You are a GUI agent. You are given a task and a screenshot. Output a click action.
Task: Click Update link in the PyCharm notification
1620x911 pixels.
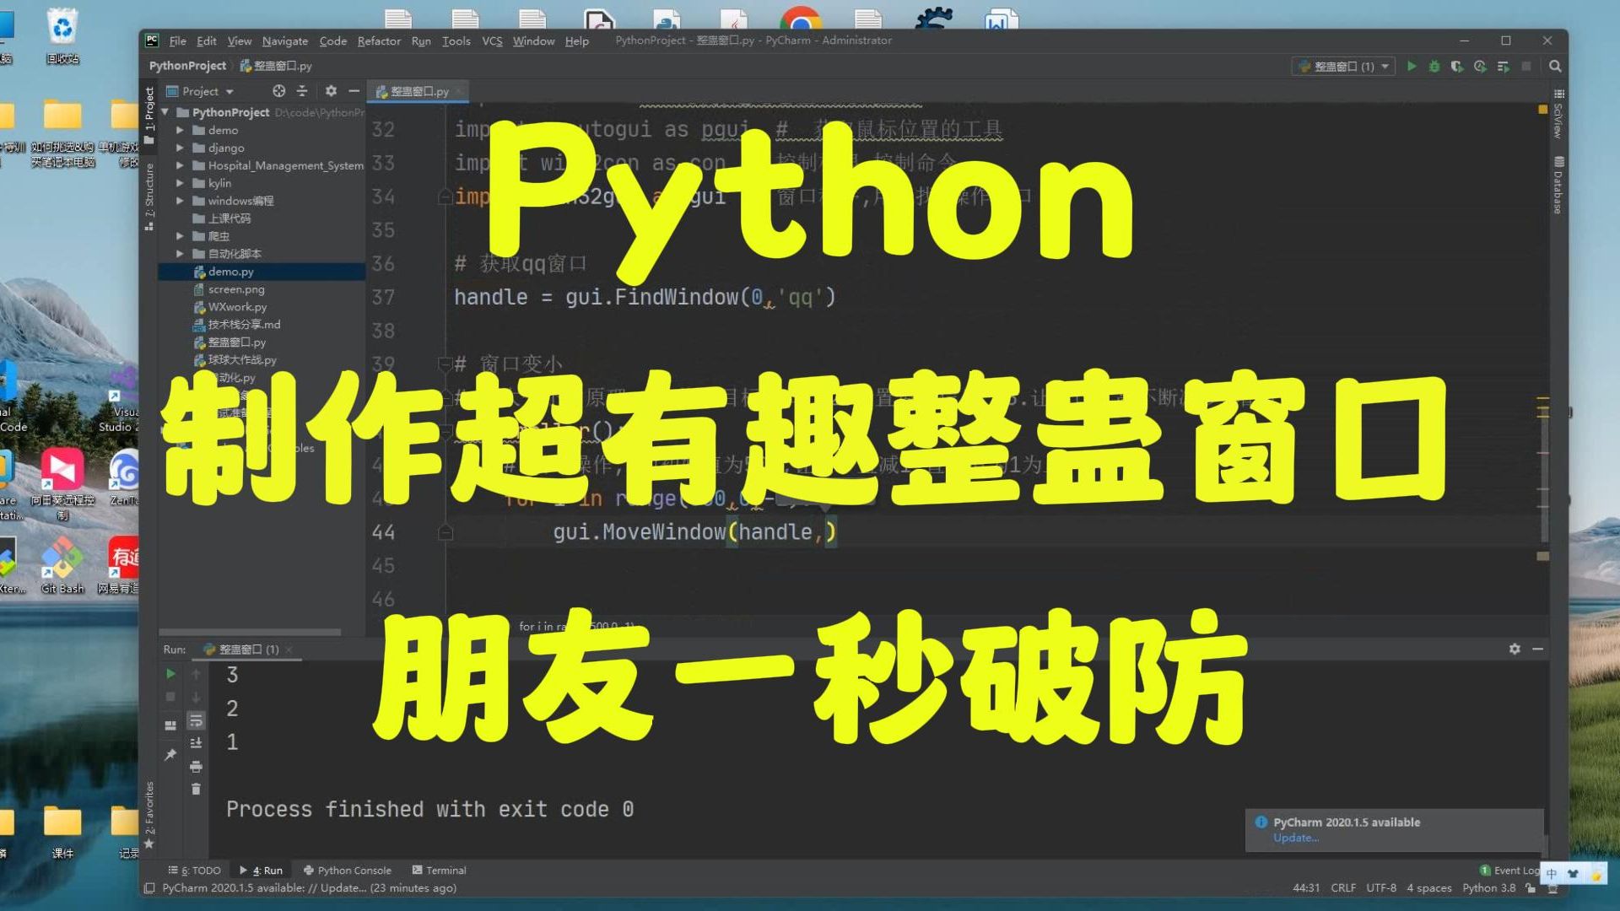click(x=1296, y=838)
